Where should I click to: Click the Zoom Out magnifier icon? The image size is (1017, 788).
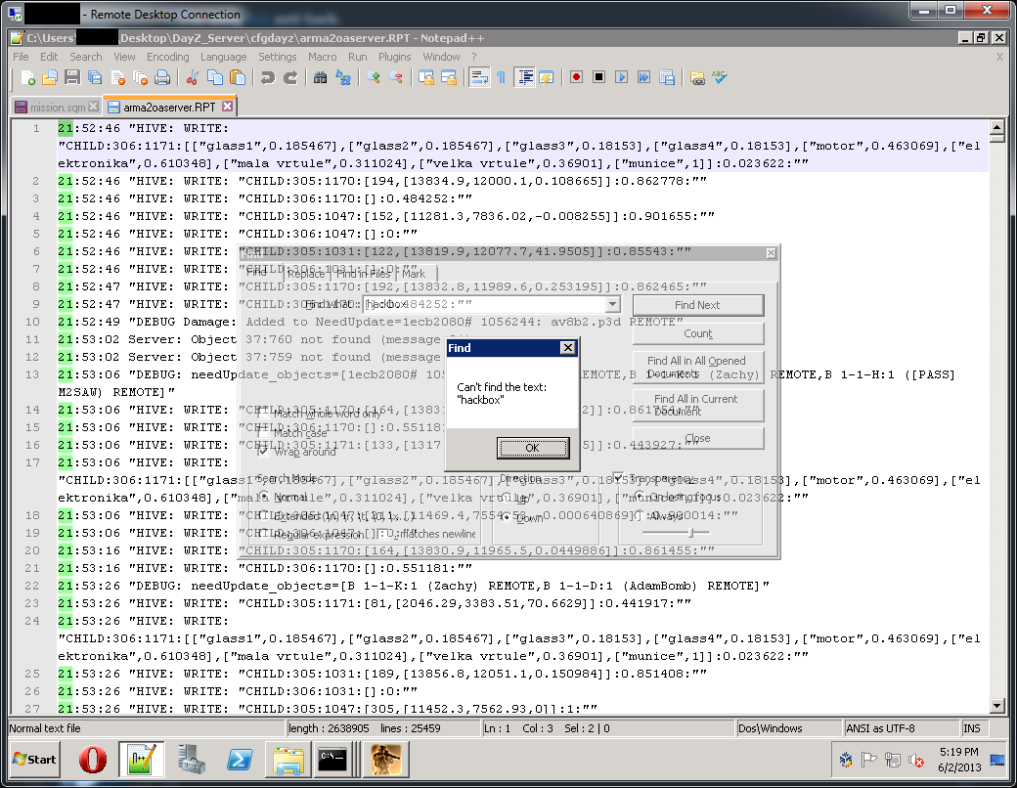click(x=396, y=78)
